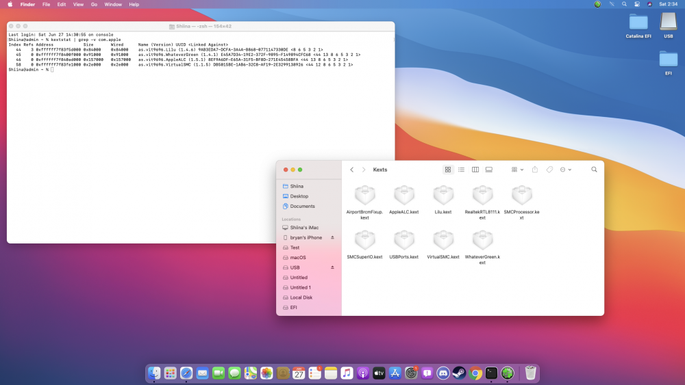The width and height of the screenshot is (685, 385).
Task: Switch Finder to gallery view
Action: (x=489, y=170)
